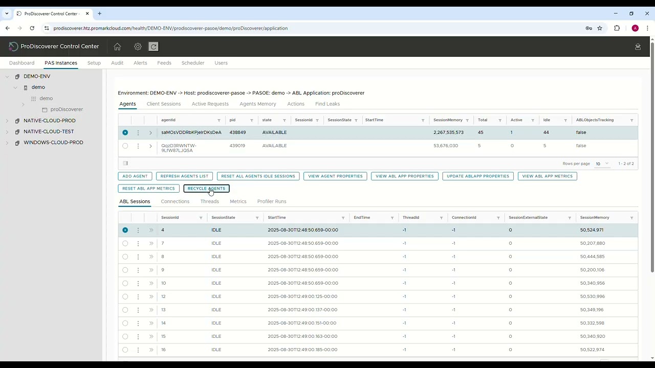Select session 14 radio button

click(125, 323)
